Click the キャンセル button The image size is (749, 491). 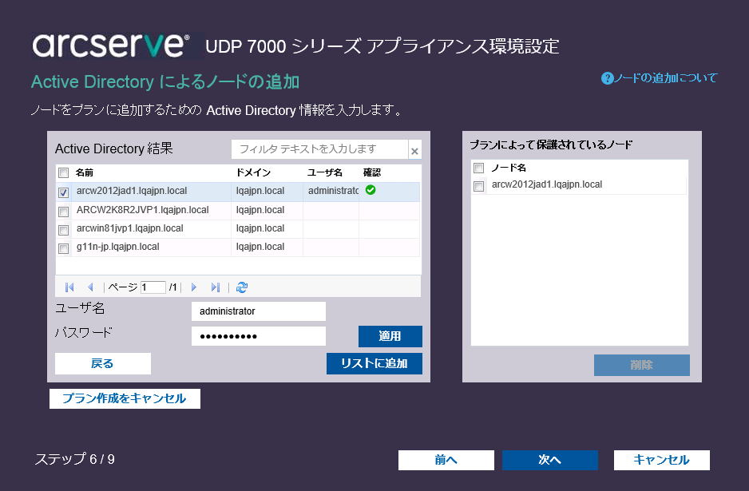[x=662, y=460]
